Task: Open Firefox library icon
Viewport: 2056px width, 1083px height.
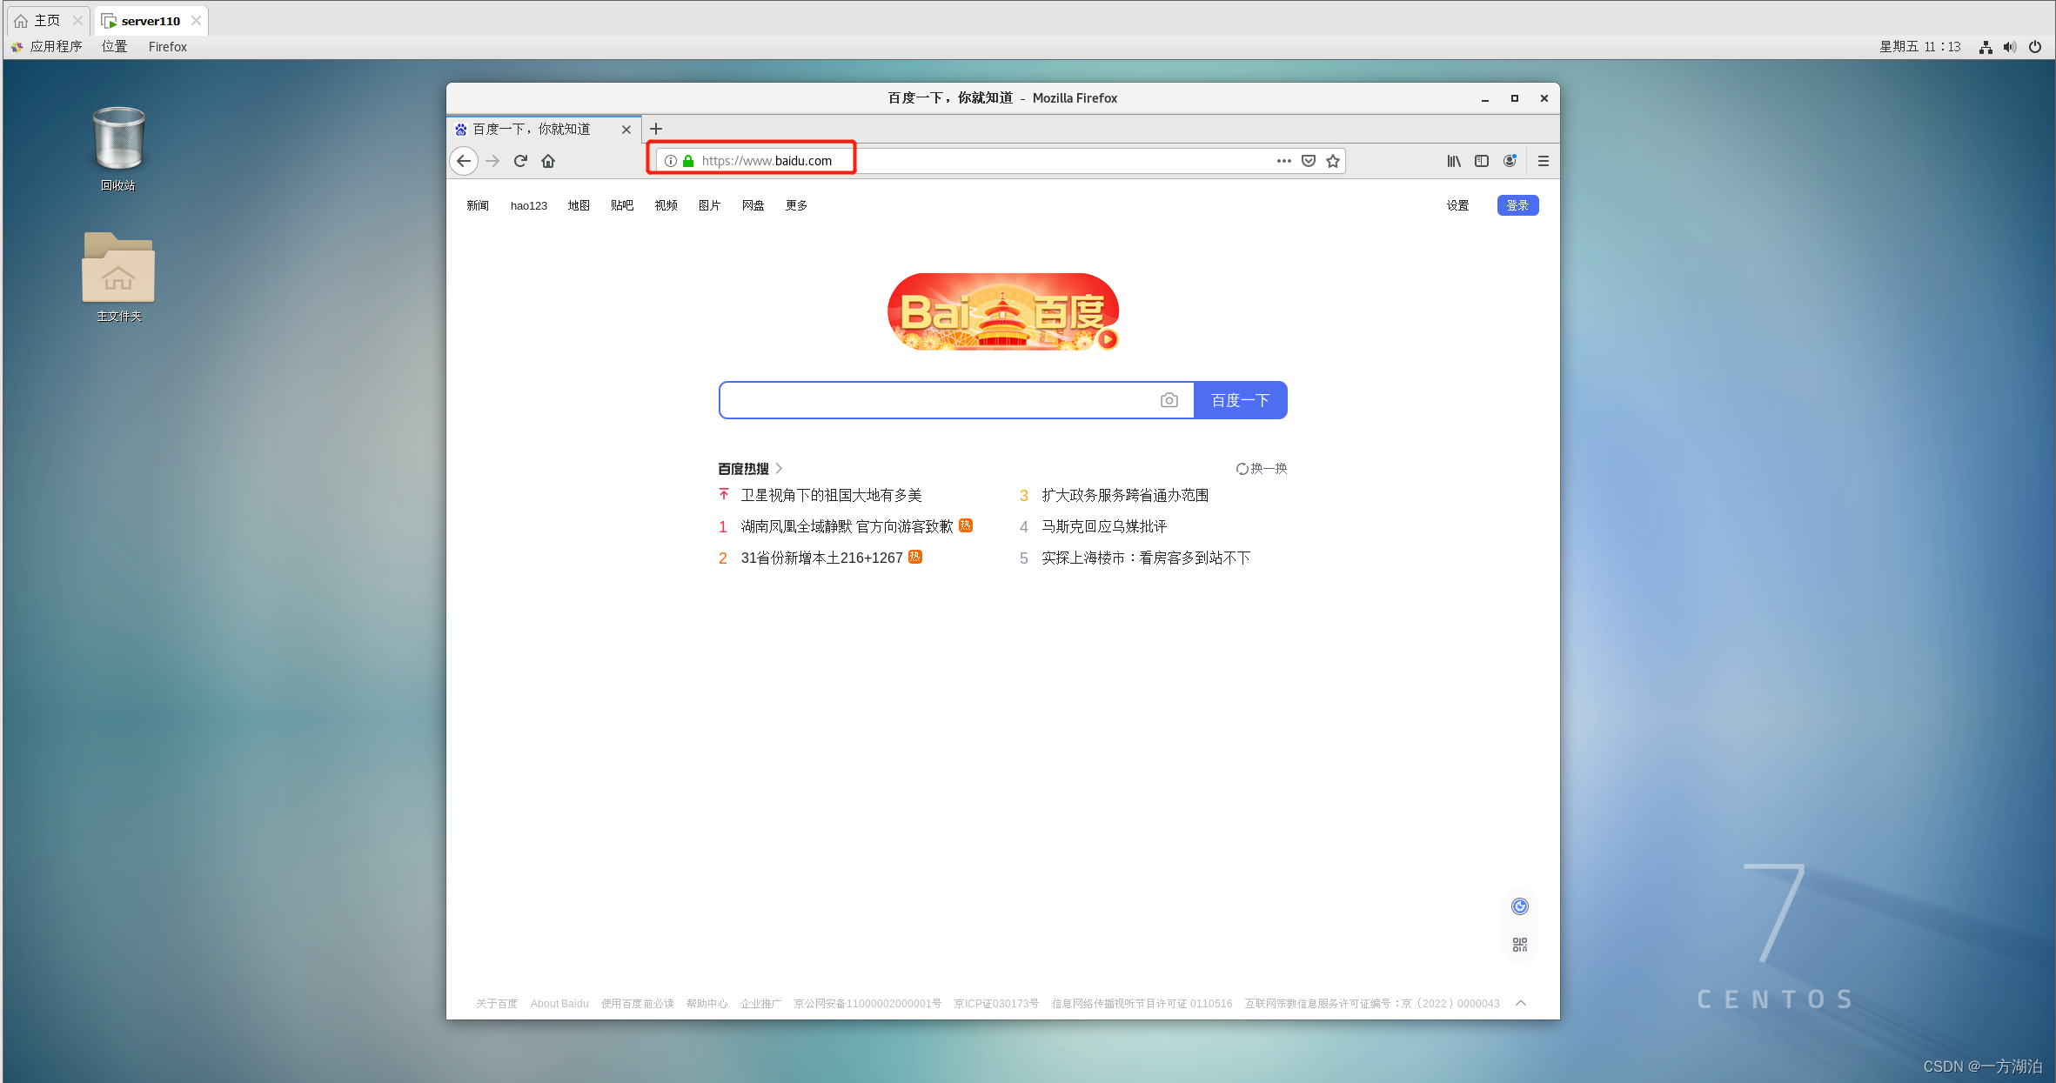Action: pos(1454,161)
